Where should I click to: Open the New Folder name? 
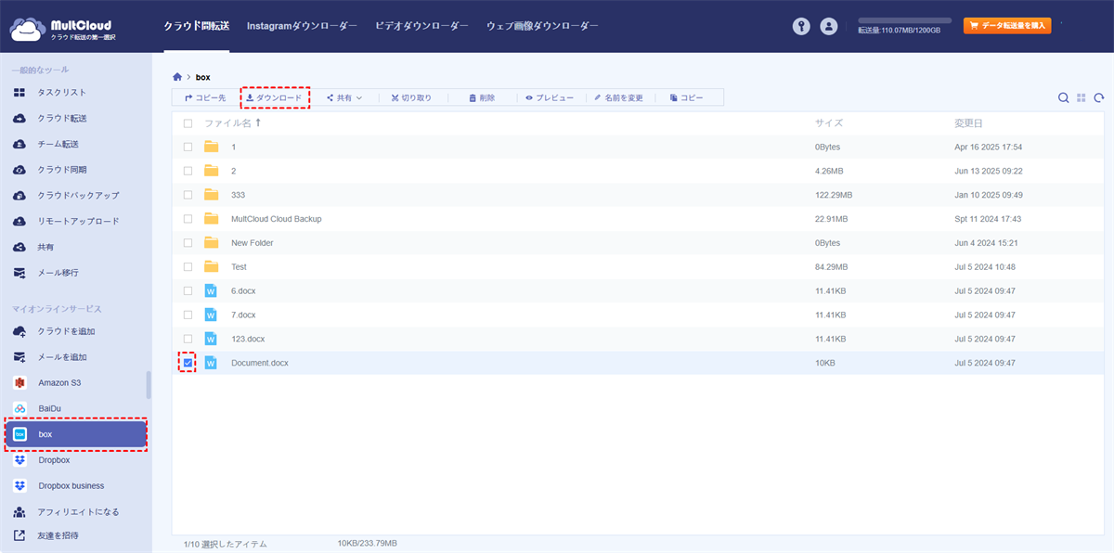(253, 243)
